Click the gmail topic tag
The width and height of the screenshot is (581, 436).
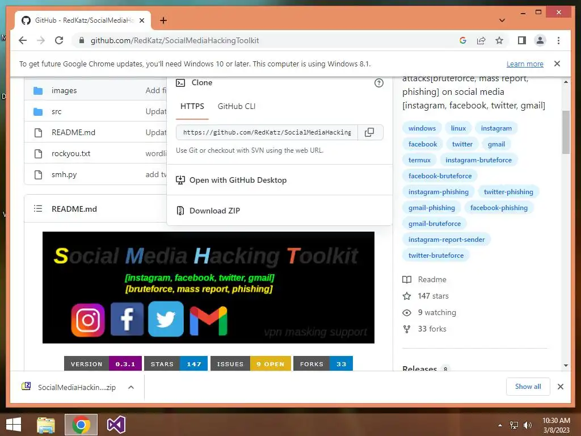click(x=496, y=144)
